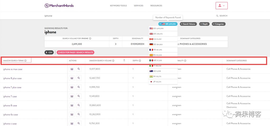The height and width of the screenshot is (126, 270).
Task: Click the 'iphone 7 case' keyword
Action: (10, 97)
